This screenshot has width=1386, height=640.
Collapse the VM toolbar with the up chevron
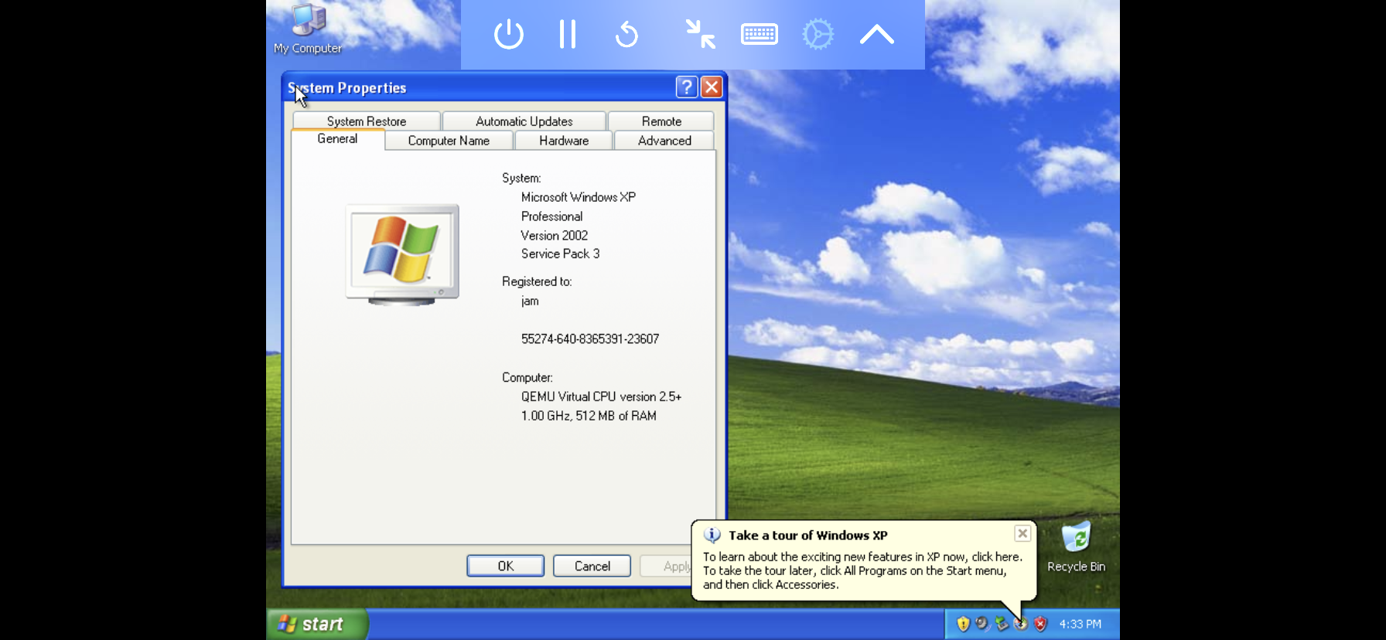point(877,35)
